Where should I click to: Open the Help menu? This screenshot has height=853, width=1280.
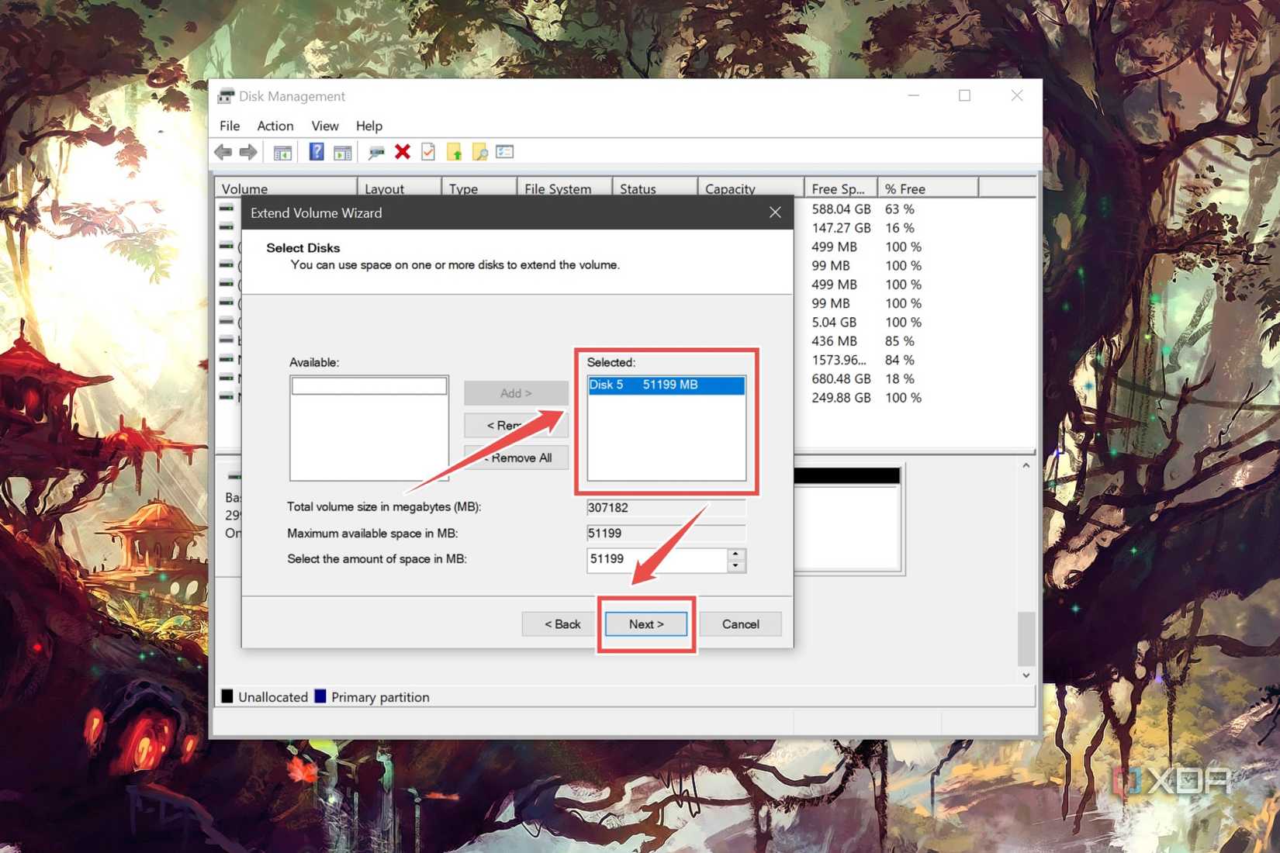click(369, 126)
